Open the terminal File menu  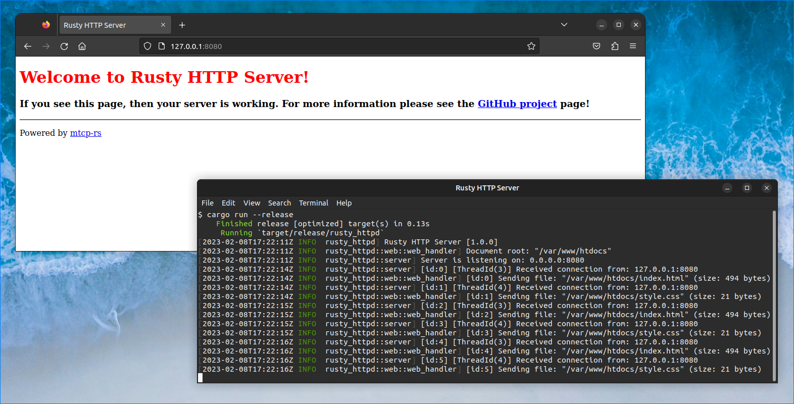pos(208,203)
